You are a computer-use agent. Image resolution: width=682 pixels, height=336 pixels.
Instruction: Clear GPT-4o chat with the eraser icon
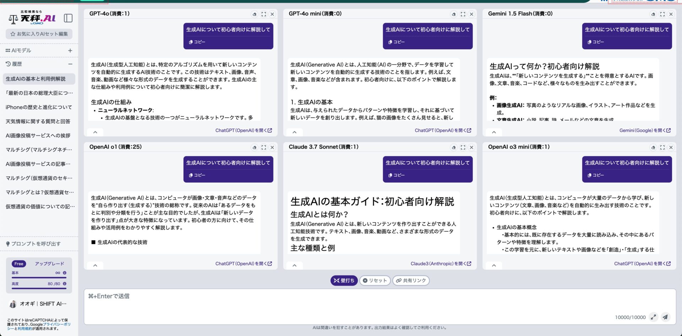pyautogui.click(x=254, y=14)
